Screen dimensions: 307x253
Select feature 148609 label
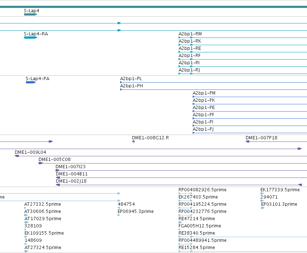pos(33,241)
